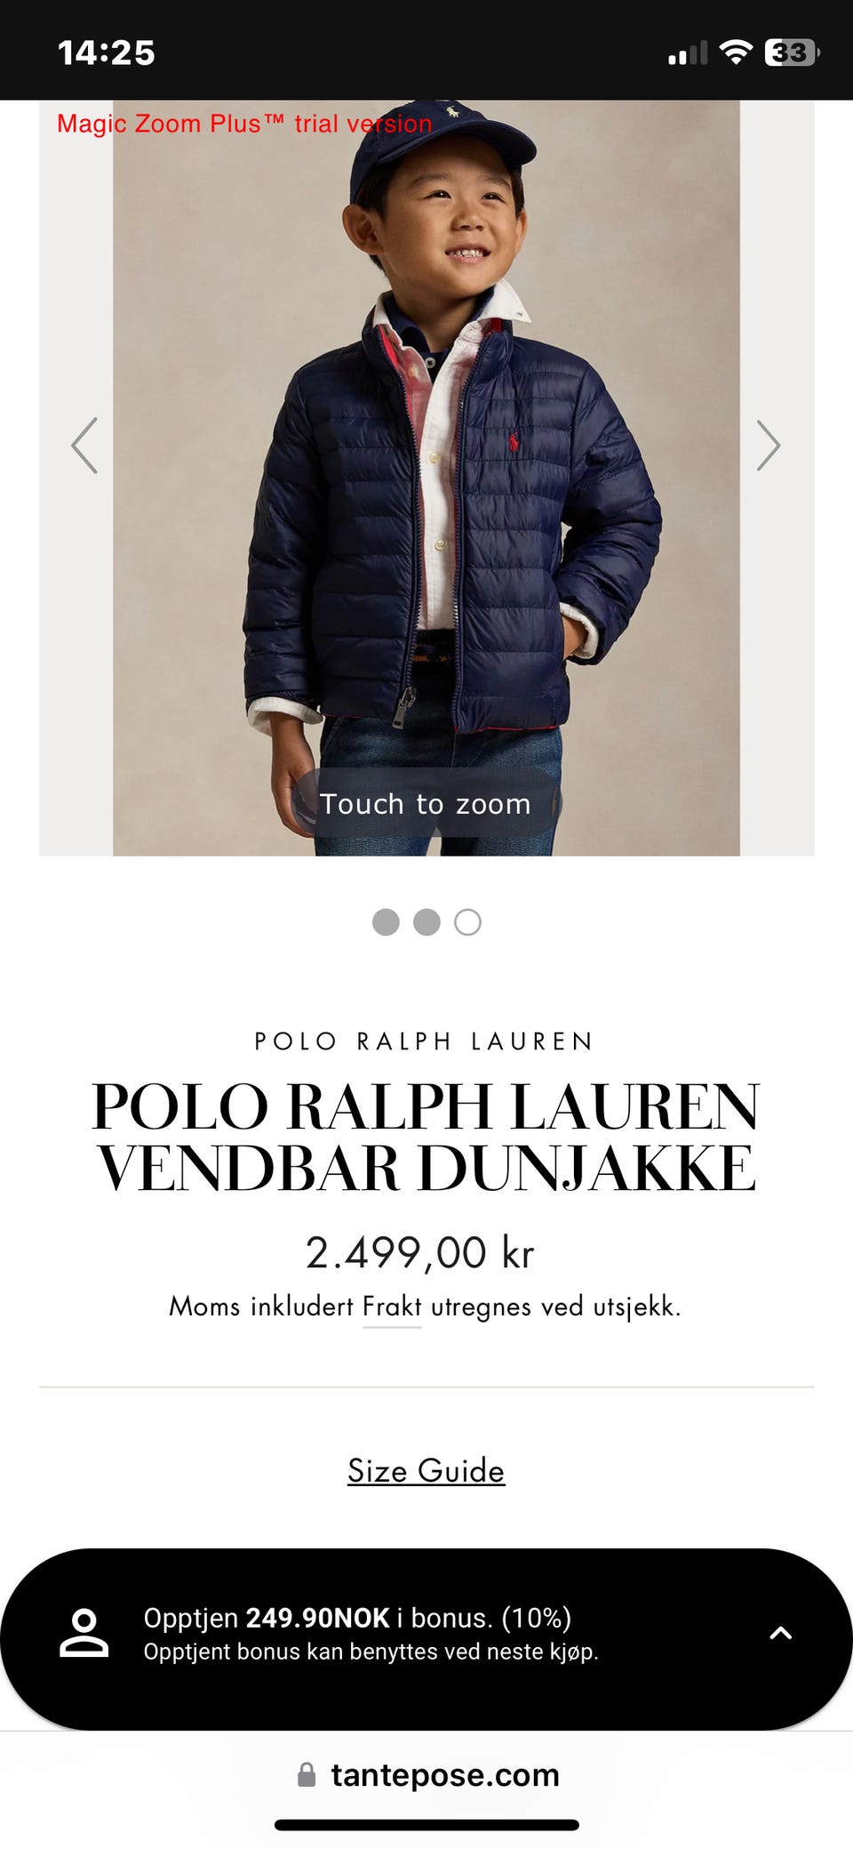Viewport: 853px width, 1849px height.
Task: Tap the cellular signal bars icon
Action: point(688,53)
